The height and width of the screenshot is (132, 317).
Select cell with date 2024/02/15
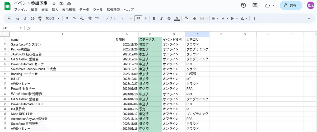tap(127, 109)
